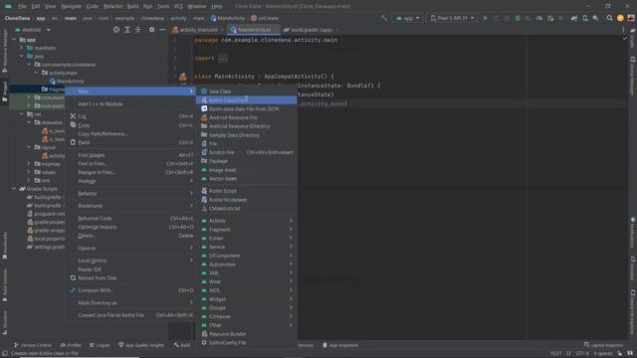Image resolution: width=637 pixels, height=358 pixels.
Task: Open the Profiler tool window
Action: pos(71,345)
